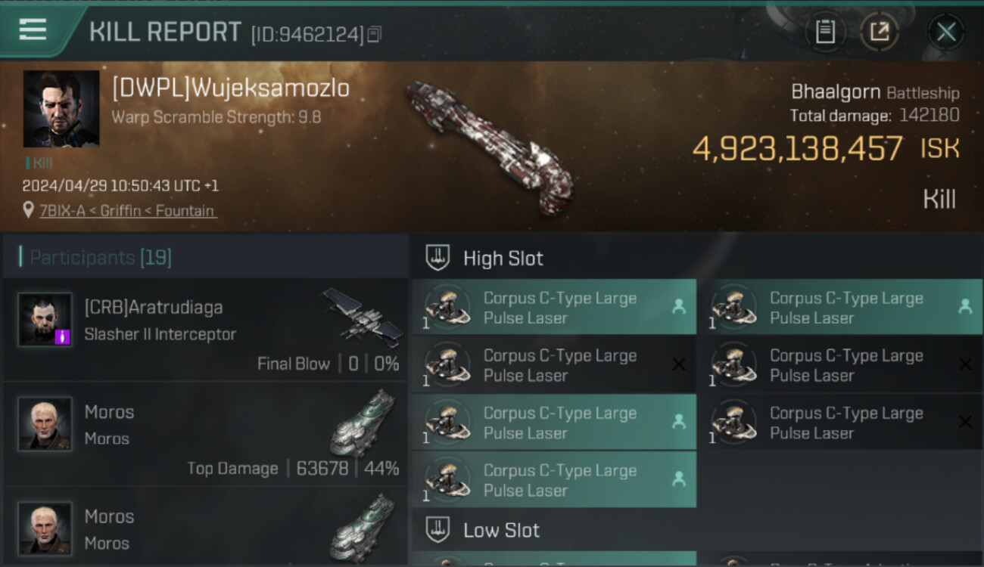Close the Kill Report window
The width and height of the screenshot is (984, 567).
[946, 32]
